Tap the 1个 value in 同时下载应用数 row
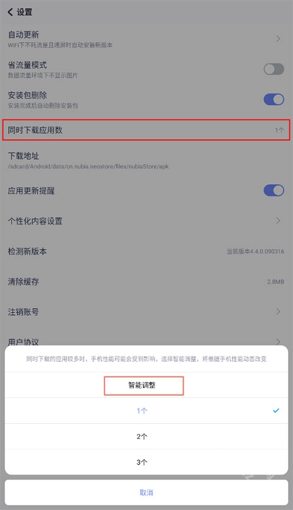 (280, 130)
